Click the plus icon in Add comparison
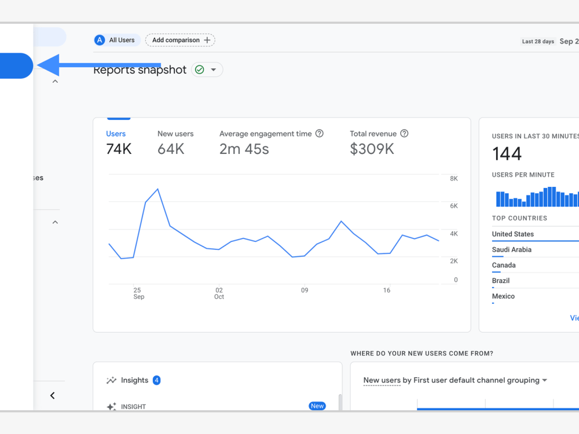This screenshot has width=579, height=434. [207, 40]
